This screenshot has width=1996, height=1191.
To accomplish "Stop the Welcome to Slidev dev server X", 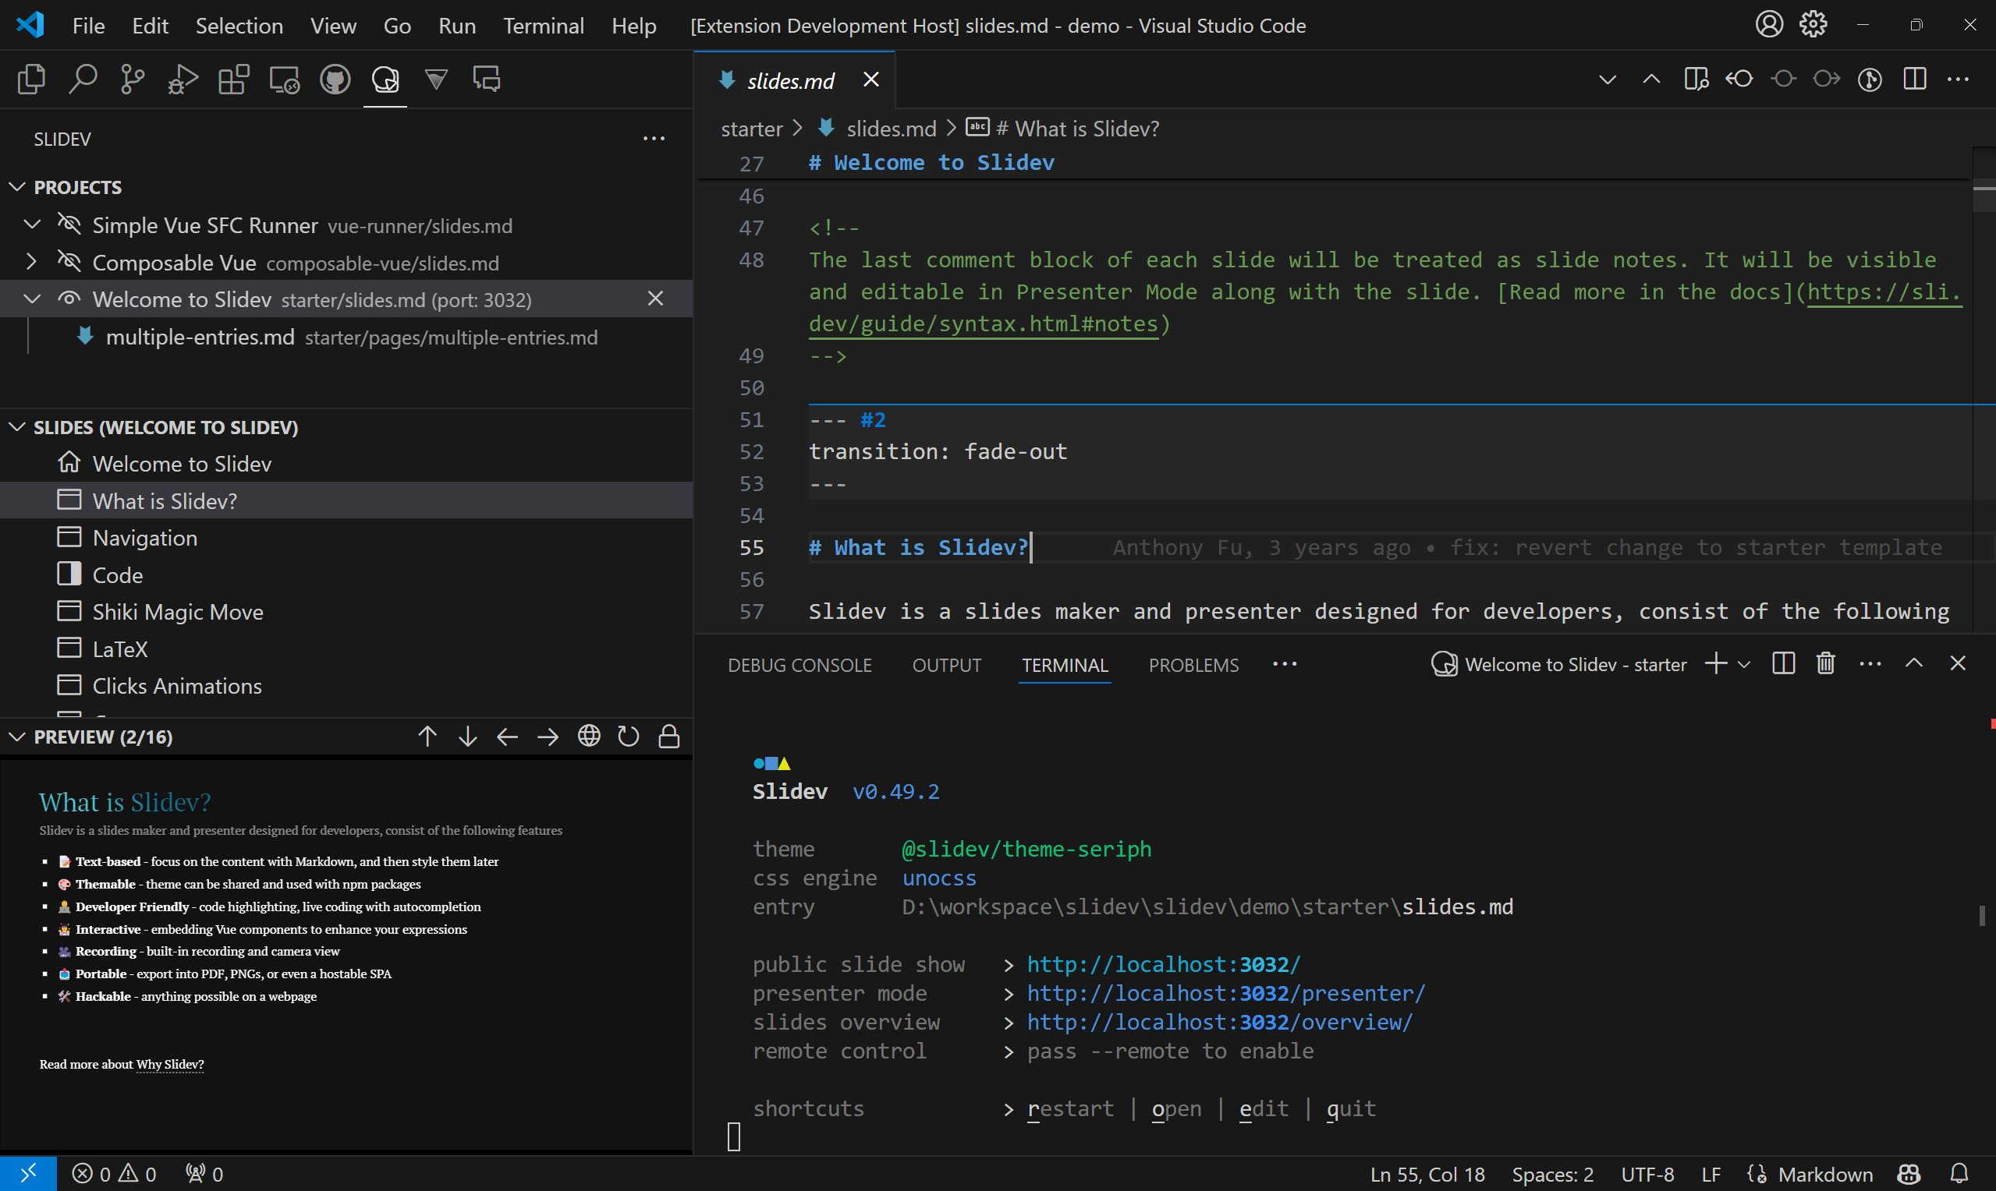I will tap(655, 299).
